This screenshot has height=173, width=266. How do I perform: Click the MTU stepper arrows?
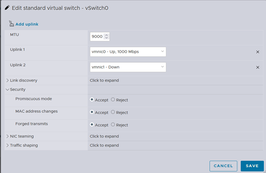[106, 37]
